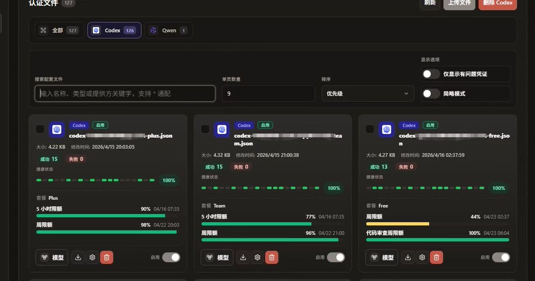Click the 127 count badge next to 认证文件
535x281 pixels.
click(68, 3)
